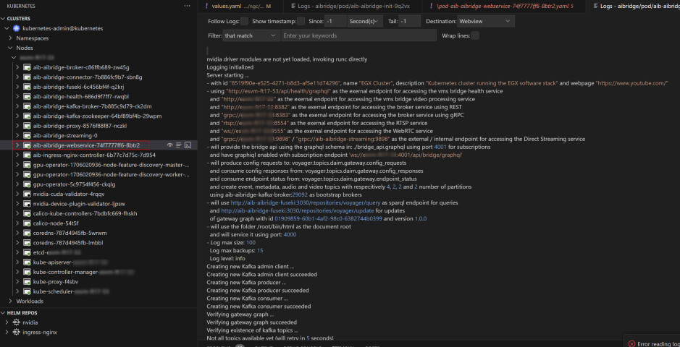Enable the Follow Logs checkbox

(x=244, y=22)
